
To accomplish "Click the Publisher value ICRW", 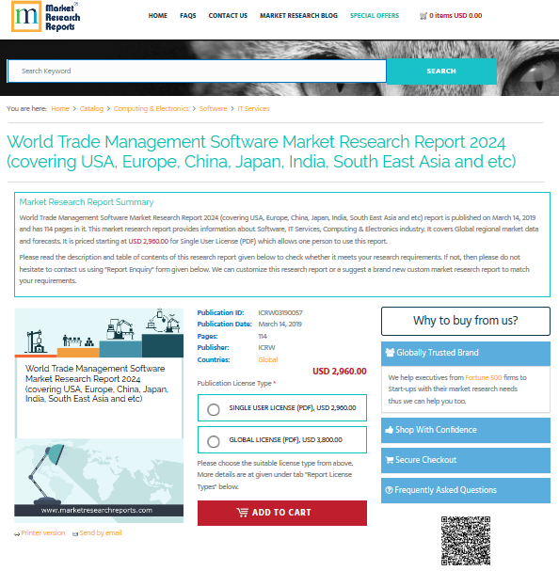I will click(266, 348).
